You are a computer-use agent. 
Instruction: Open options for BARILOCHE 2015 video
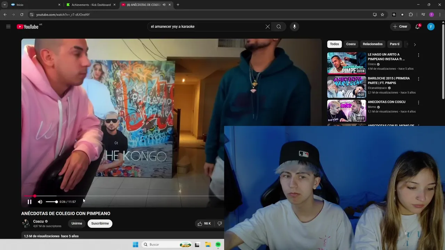click(418, 79)
